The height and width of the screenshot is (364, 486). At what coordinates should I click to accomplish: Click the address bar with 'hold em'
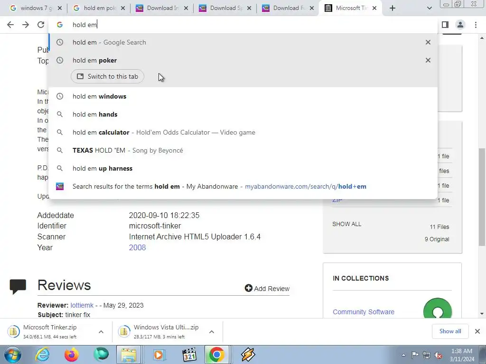tap(243, 25)
